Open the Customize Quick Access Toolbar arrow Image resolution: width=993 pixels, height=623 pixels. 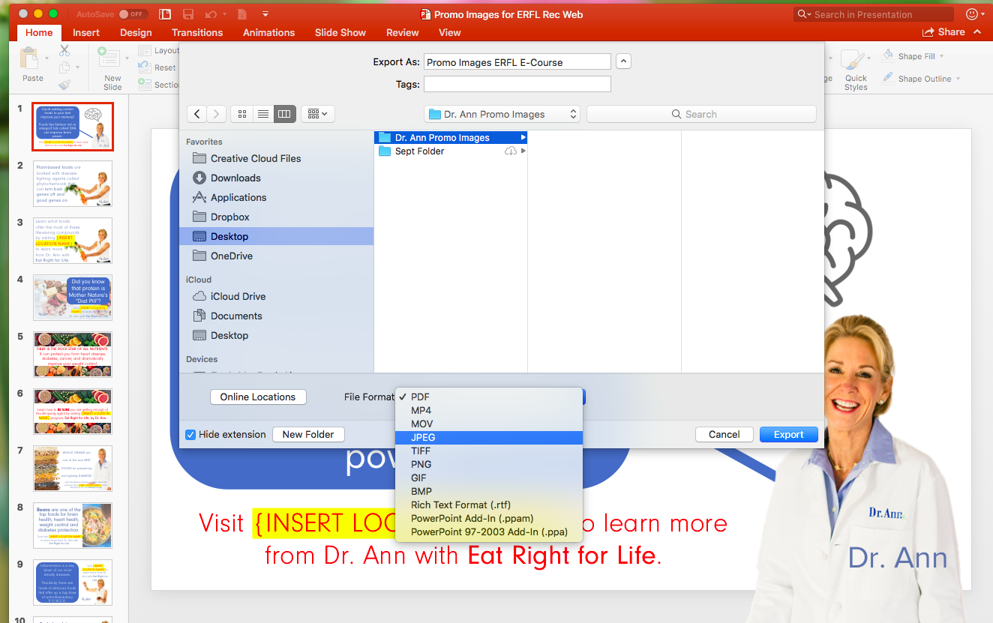265,14
